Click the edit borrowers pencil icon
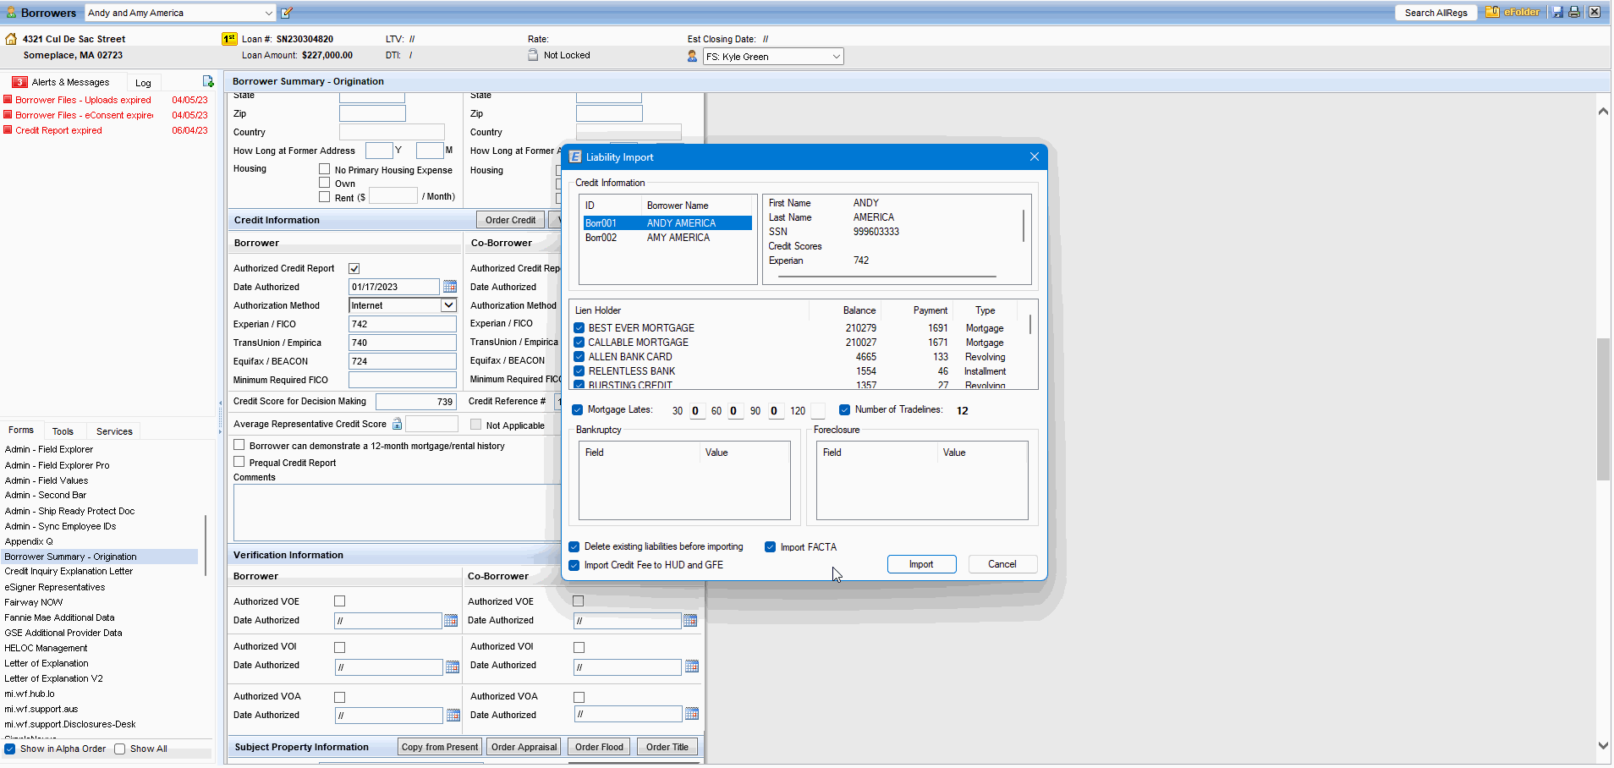The height and width of the screenshot is (768, 1614). [x=287, y=13]
